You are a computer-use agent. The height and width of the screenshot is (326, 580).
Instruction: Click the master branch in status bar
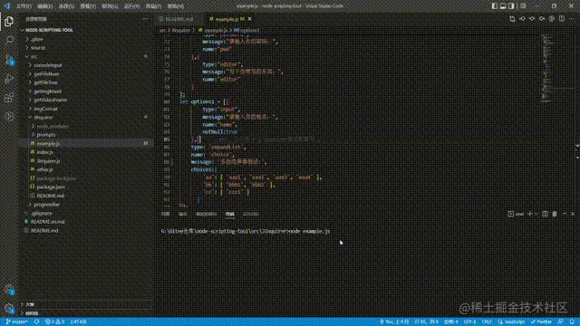[17, 321]
